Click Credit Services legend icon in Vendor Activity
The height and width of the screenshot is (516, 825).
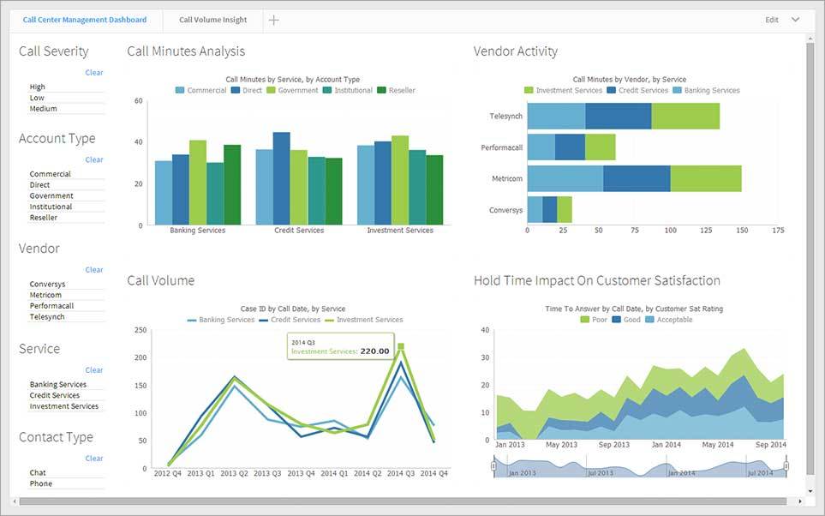pyautogui.click(x=612, y=90)
